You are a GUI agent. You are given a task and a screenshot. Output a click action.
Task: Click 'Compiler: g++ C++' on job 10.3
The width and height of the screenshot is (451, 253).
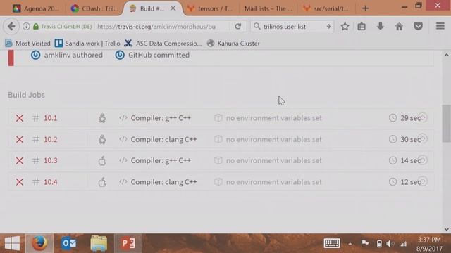pyautogui.click(x=161, y=160)
